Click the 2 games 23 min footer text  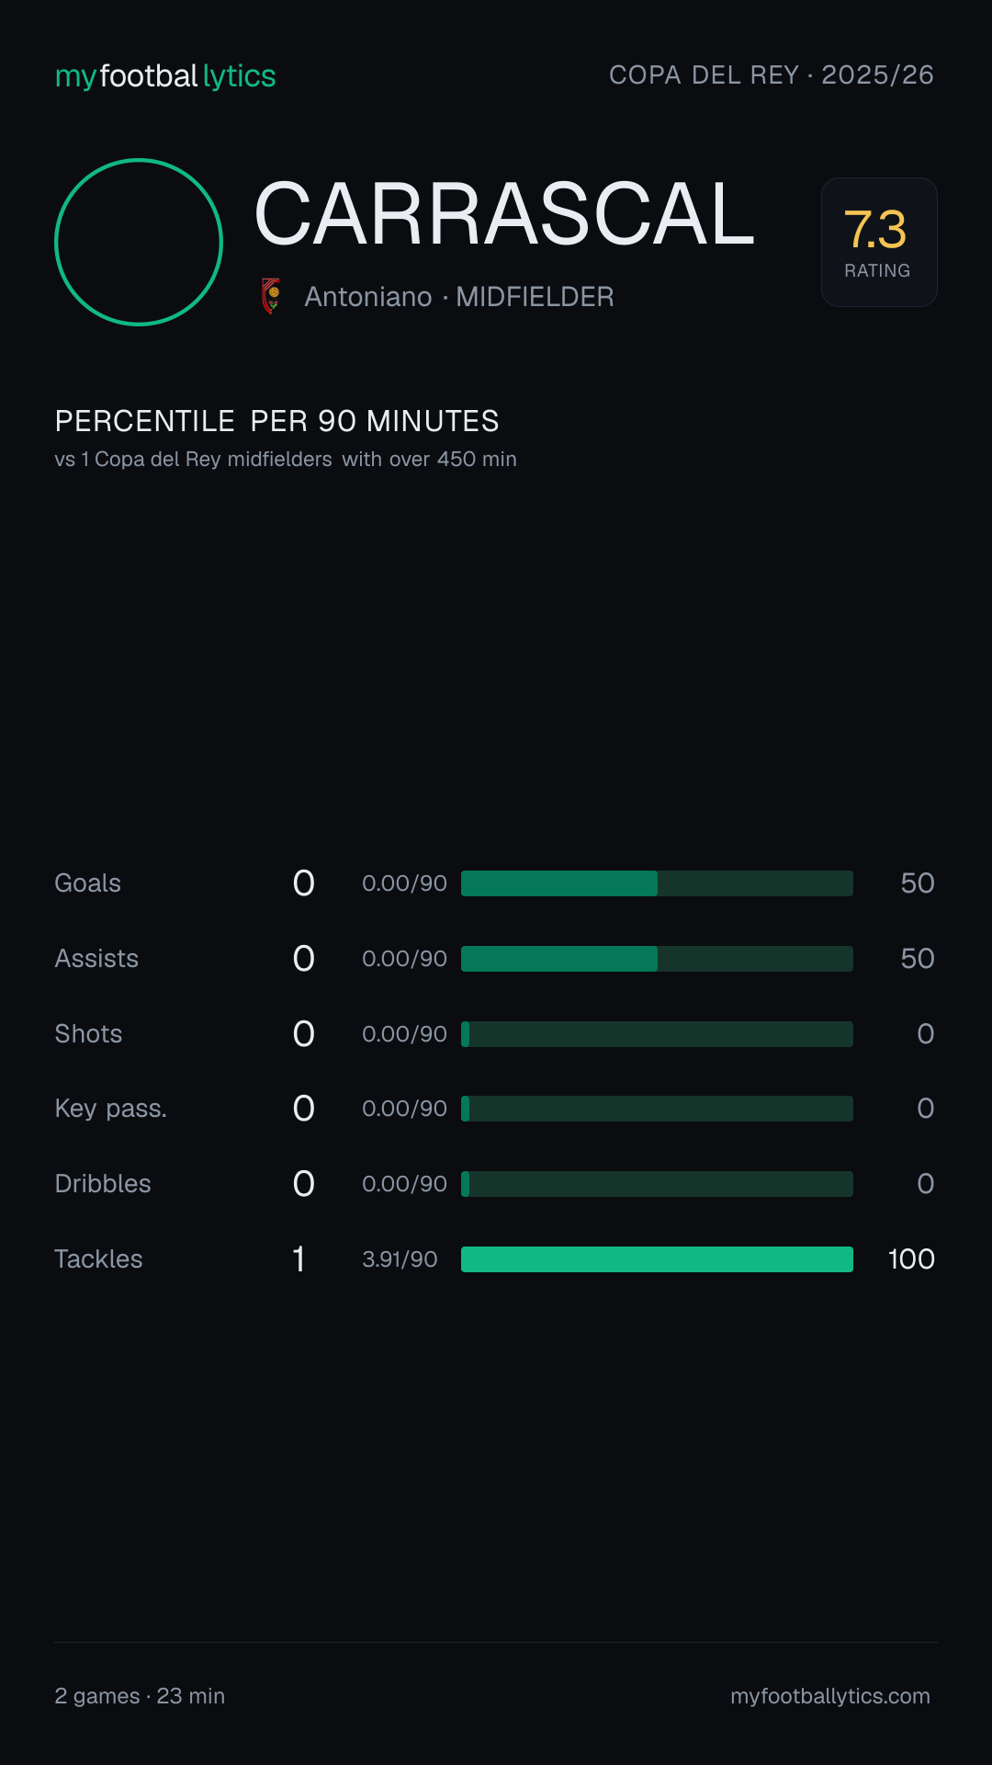(x=140, y=1696)
